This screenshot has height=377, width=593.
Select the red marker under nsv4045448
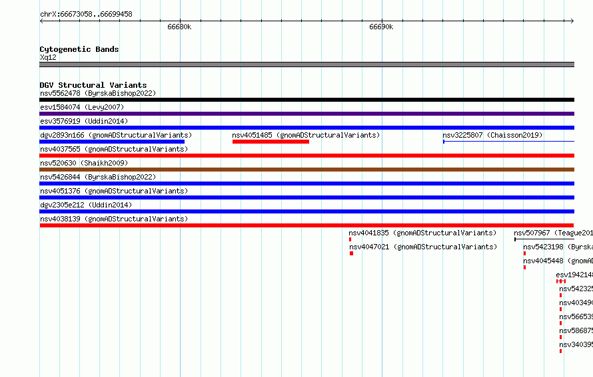524,267
